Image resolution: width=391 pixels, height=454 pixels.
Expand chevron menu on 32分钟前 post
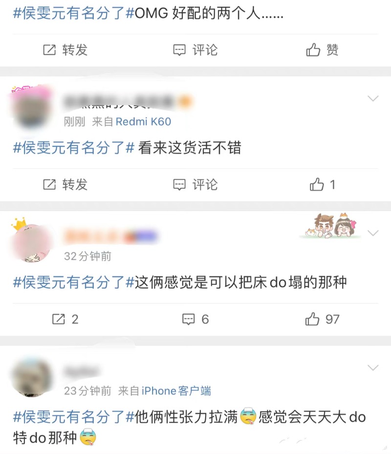point(373,233)
